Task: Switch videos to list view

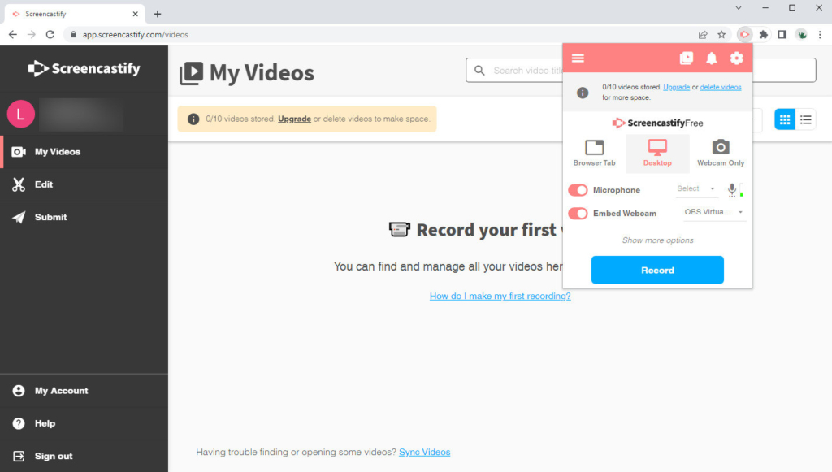Action: click(x=805, y=119)
